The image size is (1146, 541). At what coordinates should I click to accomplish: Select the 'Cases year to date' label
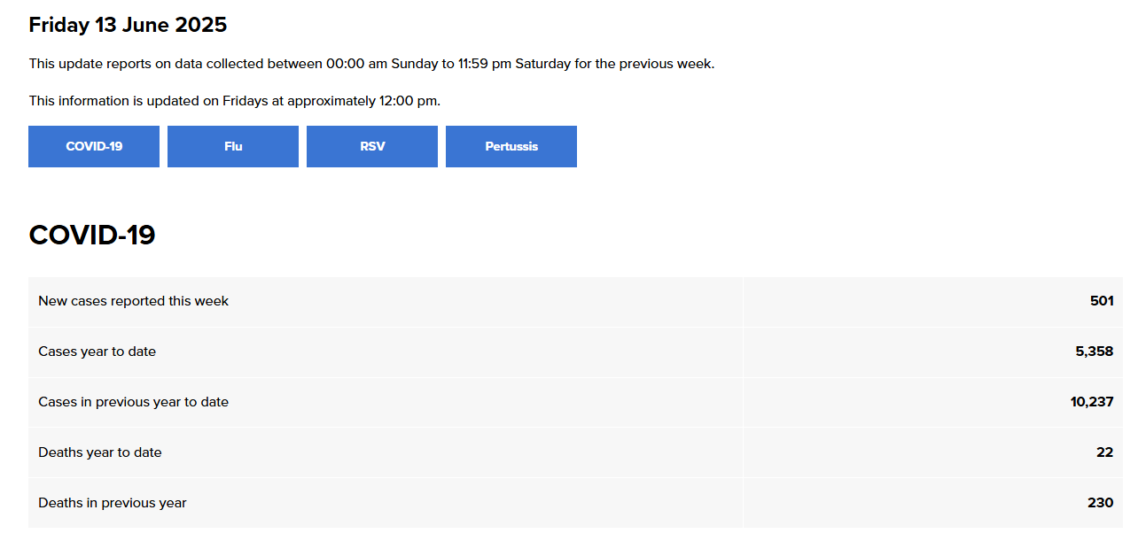pos(97,352)
